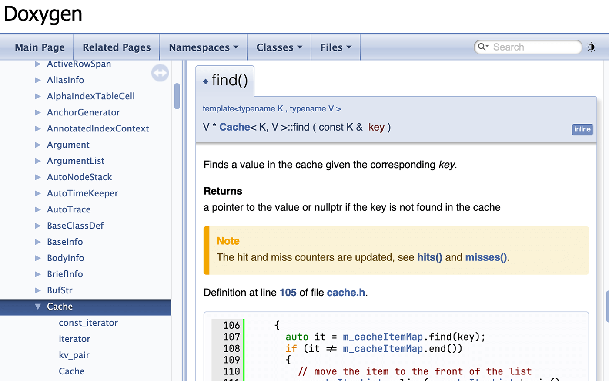Open iterator member under Cache
609x381 pixels.
(x=74, y=339)
